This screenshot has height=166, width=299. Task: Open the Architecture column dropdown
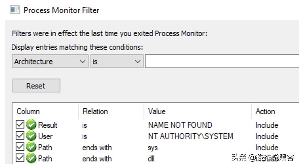pos(50,62)
